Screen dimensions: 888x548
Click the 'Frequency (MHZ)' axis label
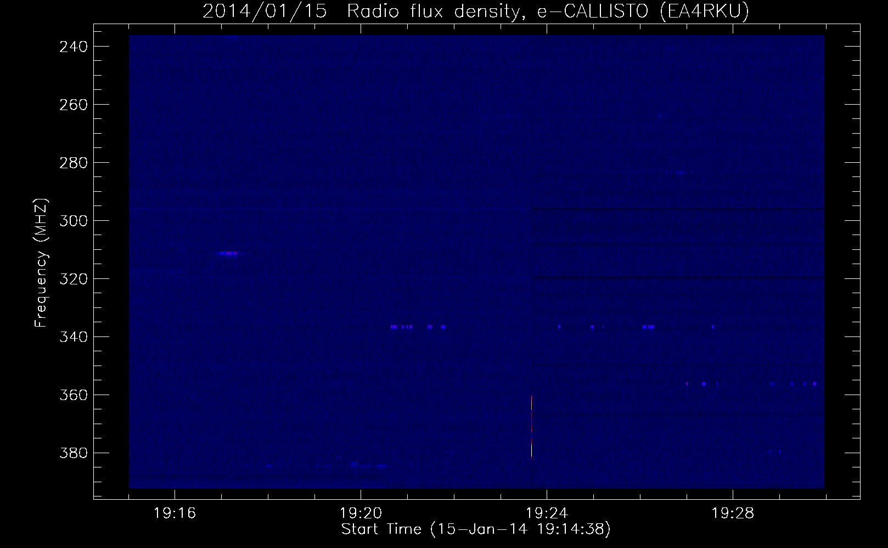click(x=41, y=262)
